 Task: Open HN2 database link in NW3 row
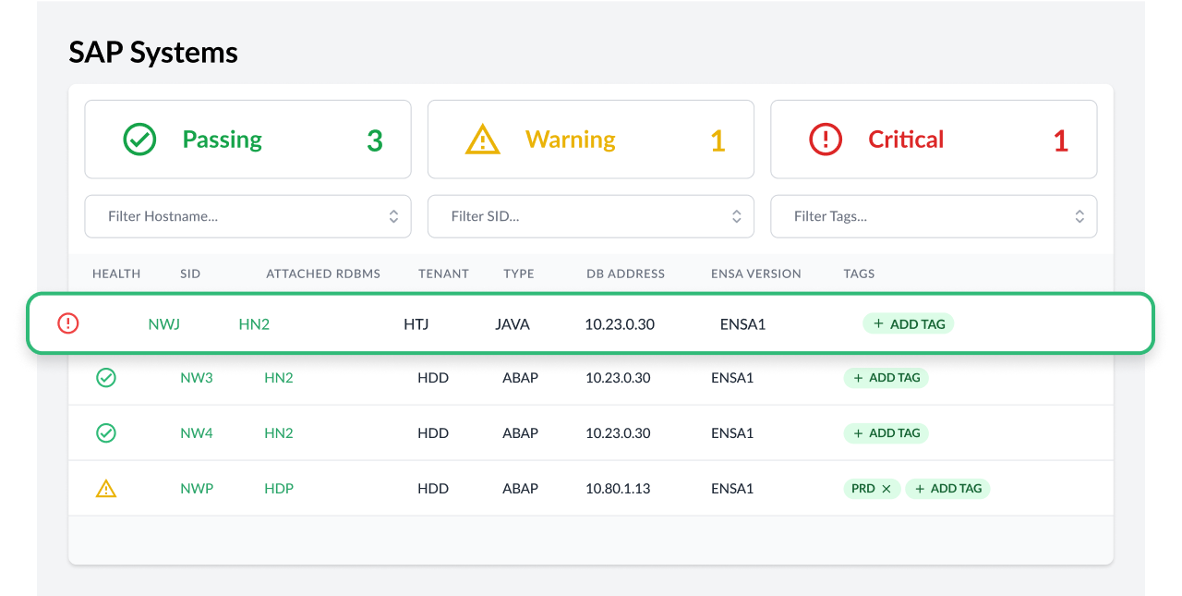point(279,378)
